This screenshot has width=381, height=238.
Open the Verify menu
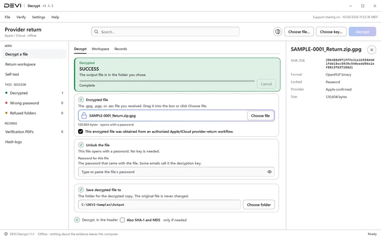pyautogui.click(x=21, y=17)
